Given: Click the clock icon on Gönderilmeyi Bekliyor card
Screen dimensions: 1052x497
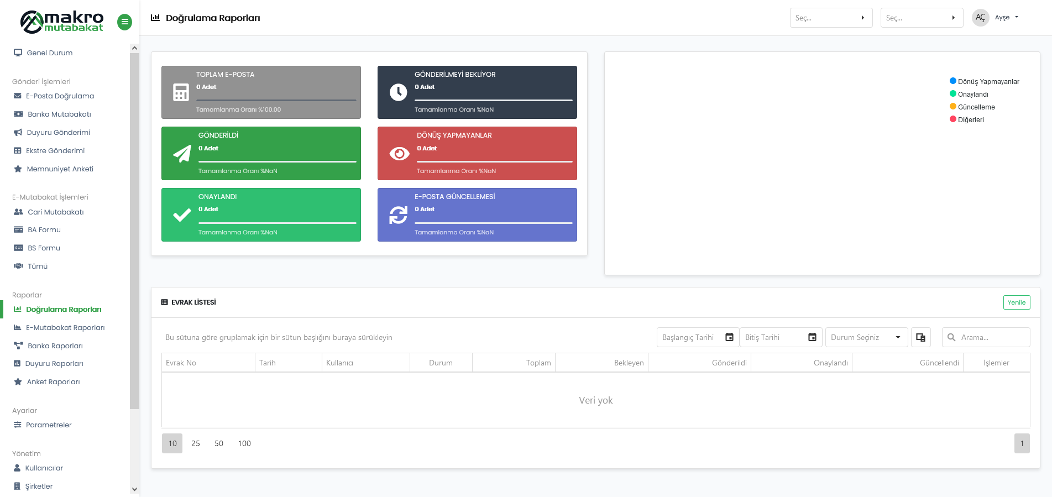Looking at the screenshot, I should click(x=398, y=92).
